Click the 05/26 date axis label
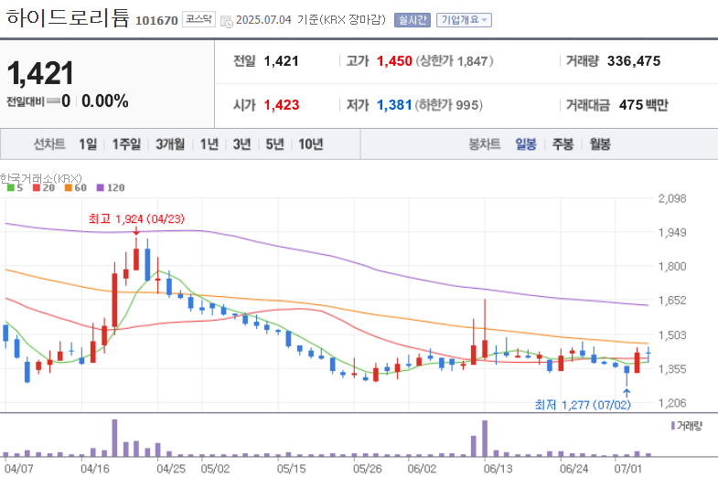Screen dimensions: 718x477 click(368, 469)
